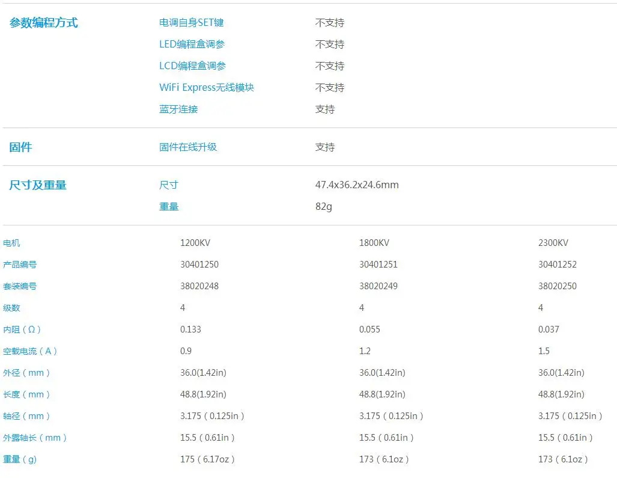Click the 轴径（mm） row label
Image resolution: width=617 pixels, height=478 pixels.
pyautogui.click(x=26, y=416)
